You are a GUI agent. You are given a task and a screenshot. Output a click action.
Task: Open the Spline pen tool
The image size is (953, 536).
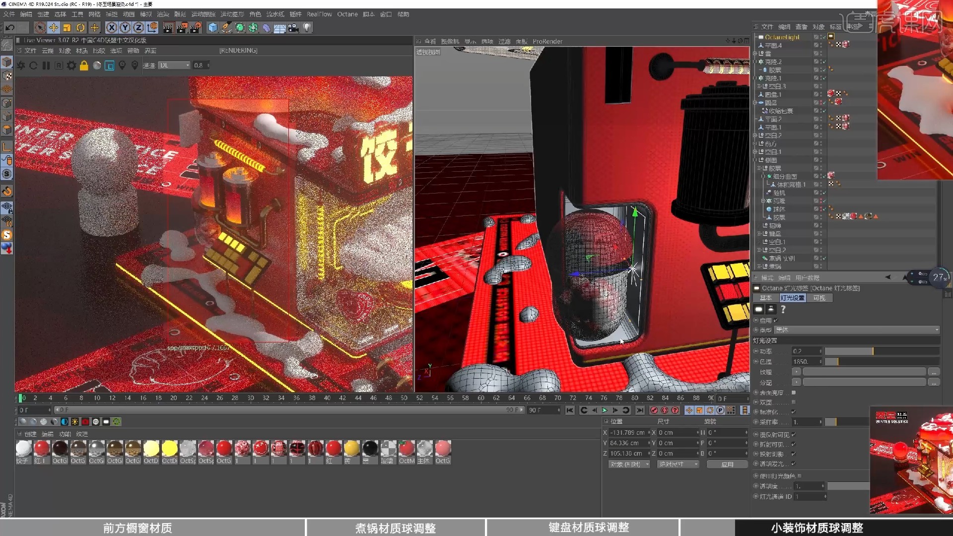click(226, 28)
